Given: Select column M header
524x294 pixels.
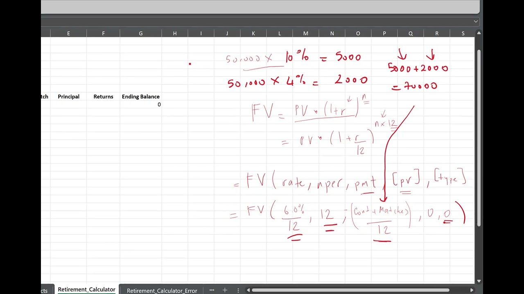Looking at the screenshot, I should (x=306, y=33).
